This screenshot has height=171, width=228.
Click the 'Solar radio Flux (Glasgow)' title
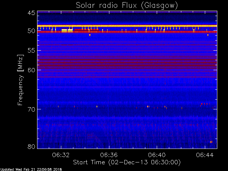(x=127, y=6)
